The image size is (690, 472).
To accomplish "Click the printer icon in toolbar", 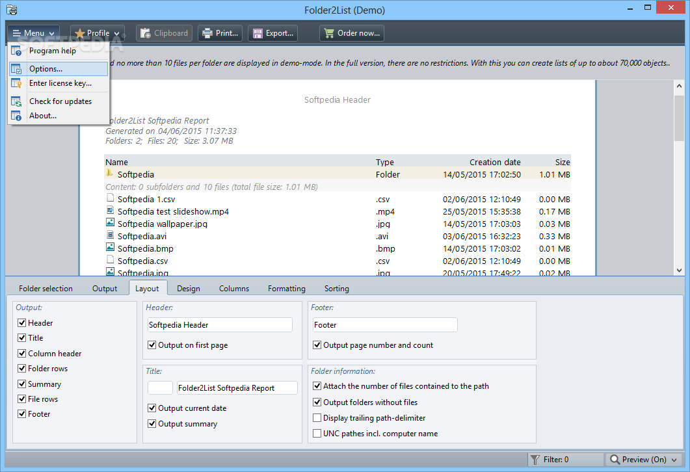I will coord(207,33).
